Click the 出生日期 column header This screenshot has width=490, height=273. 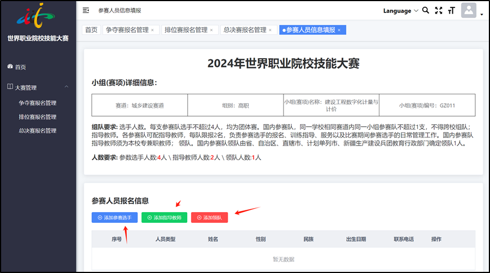click(x=356, y=239)
